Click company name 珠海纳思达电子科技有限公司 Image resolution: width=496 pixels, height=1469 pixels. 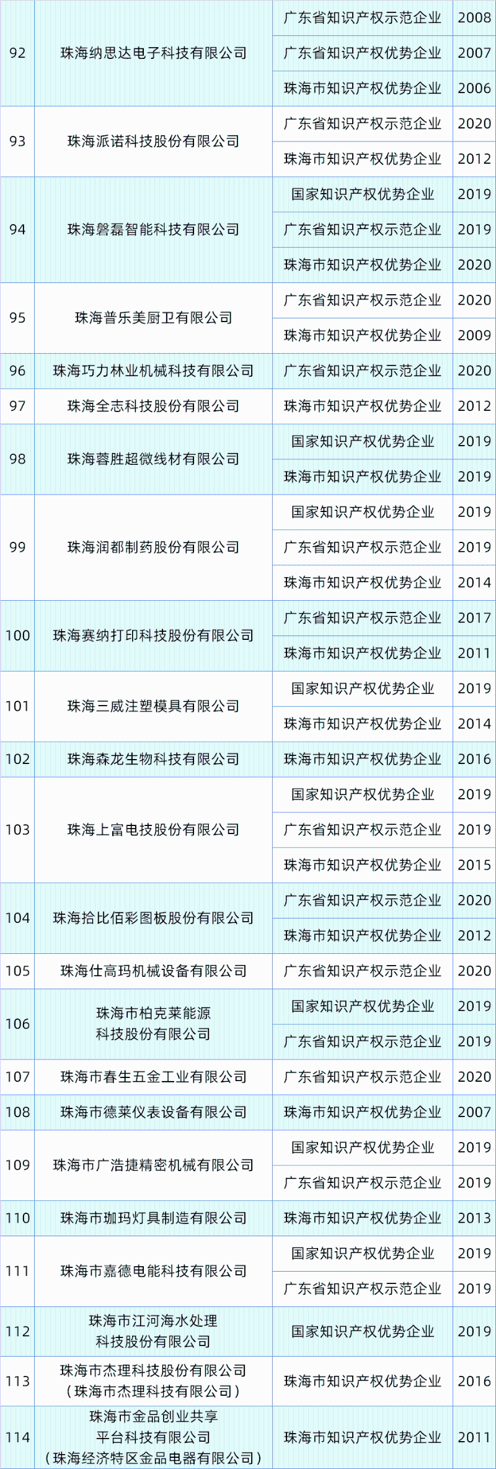[153, 53]
